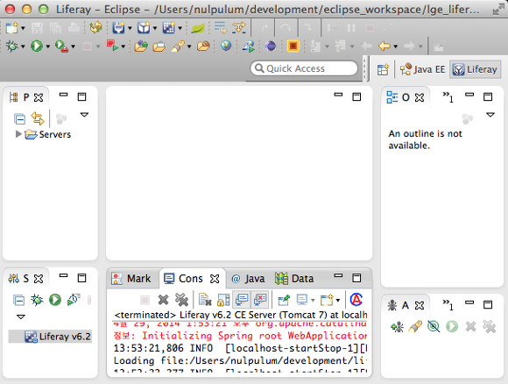Start server in profile mode in Servers view
The width and height of the screenshot is (508, 384).
[x=74, y=299]
